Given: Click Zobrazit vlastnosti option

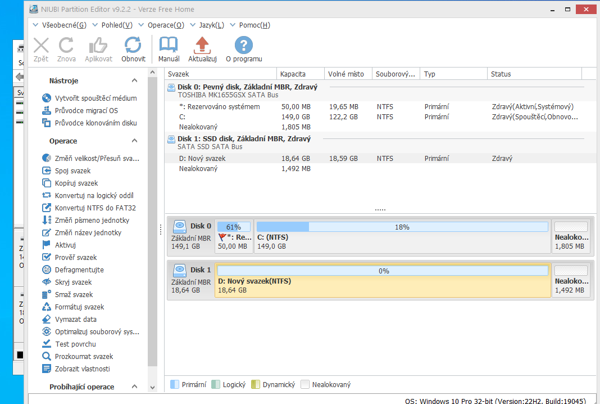Looking at the screenshot, I should click(82, 369).
